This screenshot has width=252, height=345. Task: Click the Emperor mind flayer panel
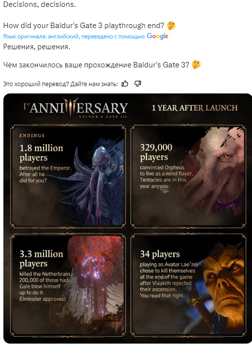[x=68, y=176]
